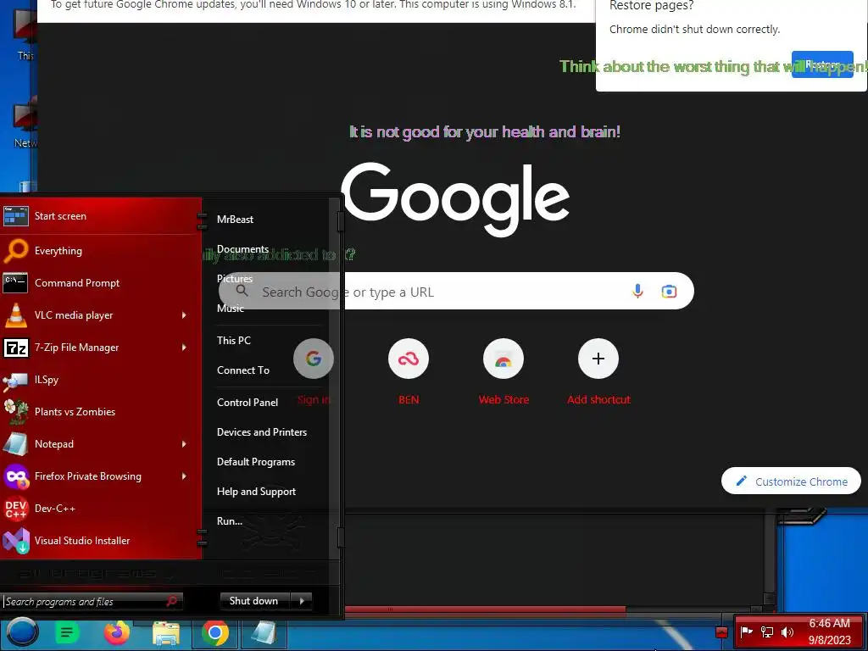The width and height of the screenshot is (868, 651).
Task: Click the voice search microphone icon
Action: coord(637,292)
